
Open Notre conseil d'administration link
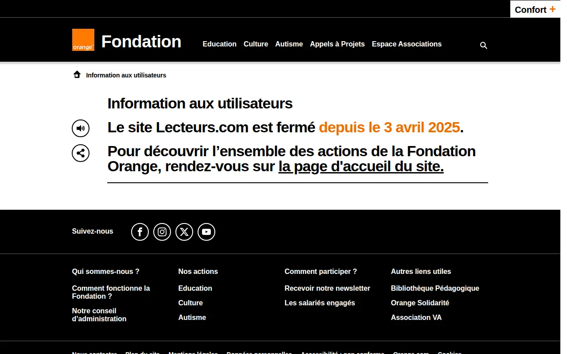[x=99, y=315]
